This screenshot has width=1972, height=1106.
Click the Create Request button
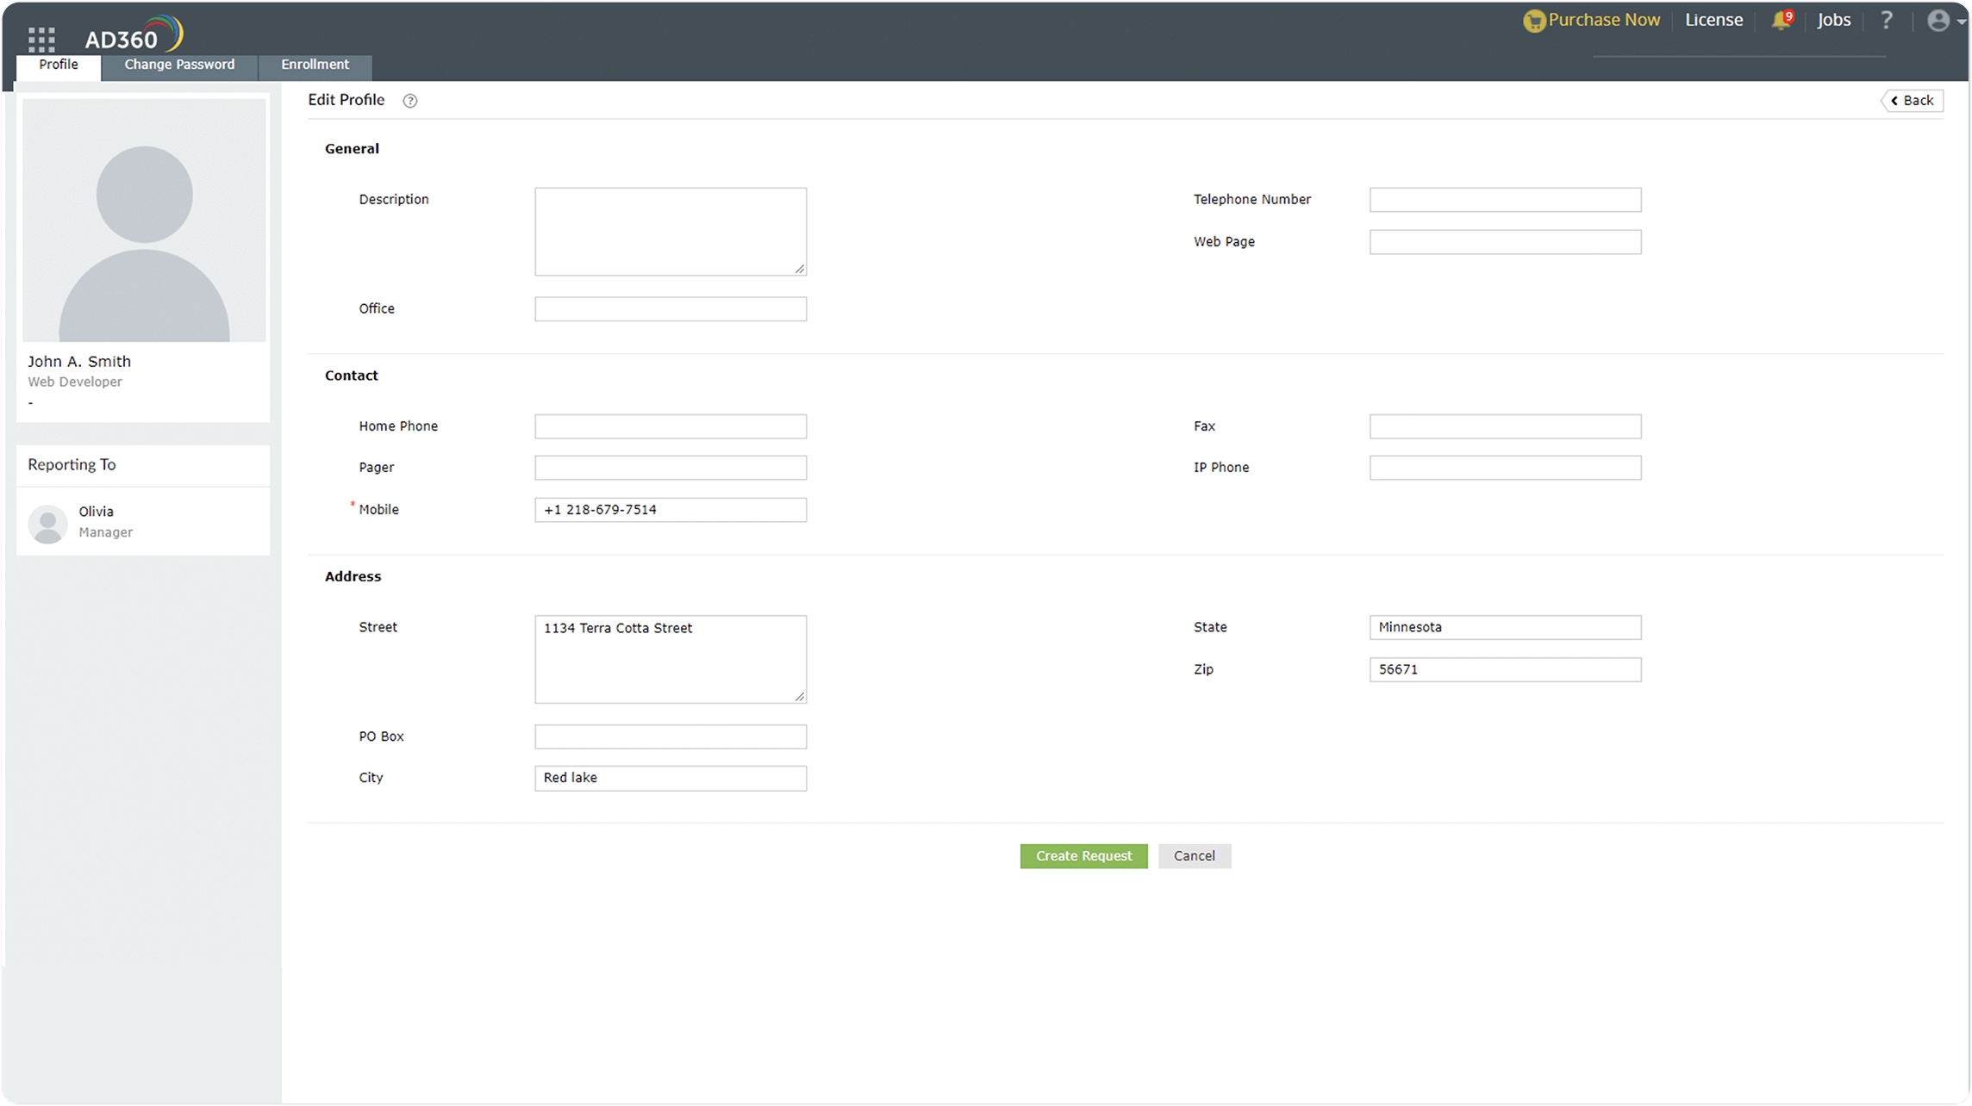1083,855
